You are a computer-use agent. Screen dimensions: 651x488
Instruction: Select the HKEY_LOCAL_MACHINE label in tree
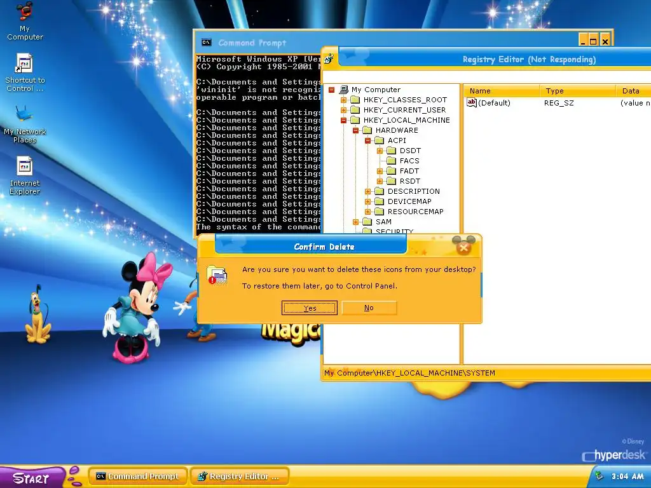pyautogui.click(x=406, y=120)
